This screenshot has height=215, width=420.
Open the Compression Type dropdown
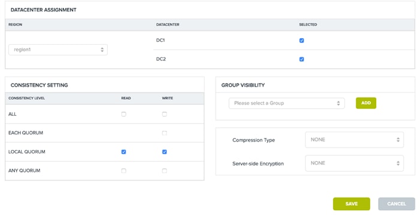tap(354, 140)
